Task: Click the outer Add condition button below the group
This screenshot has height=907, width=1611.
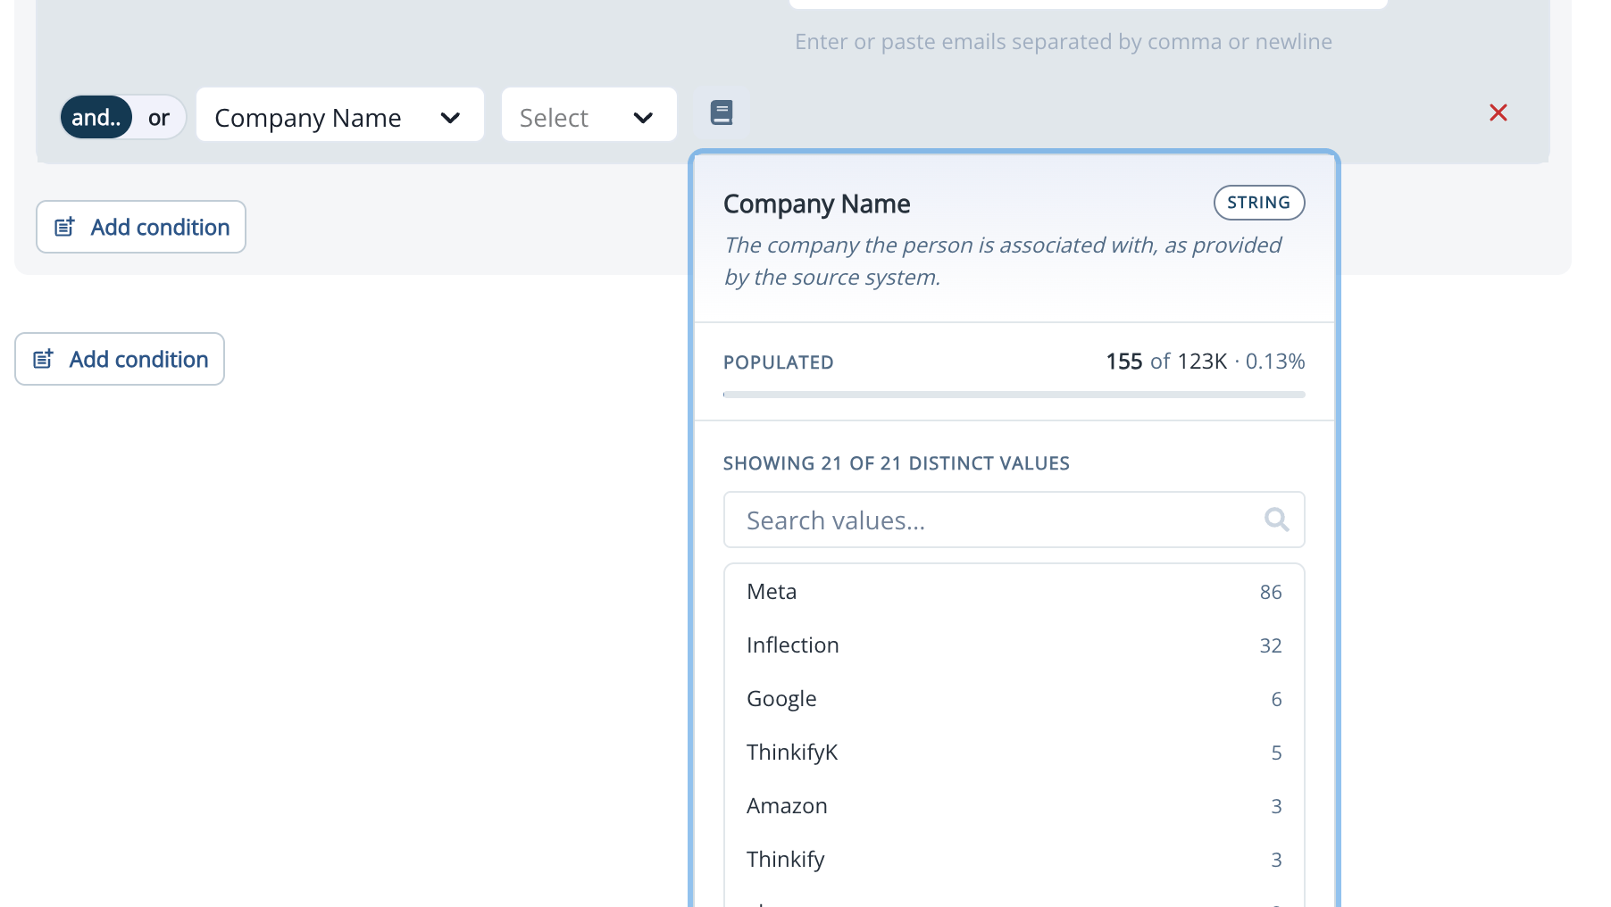Action: (120, 359)
